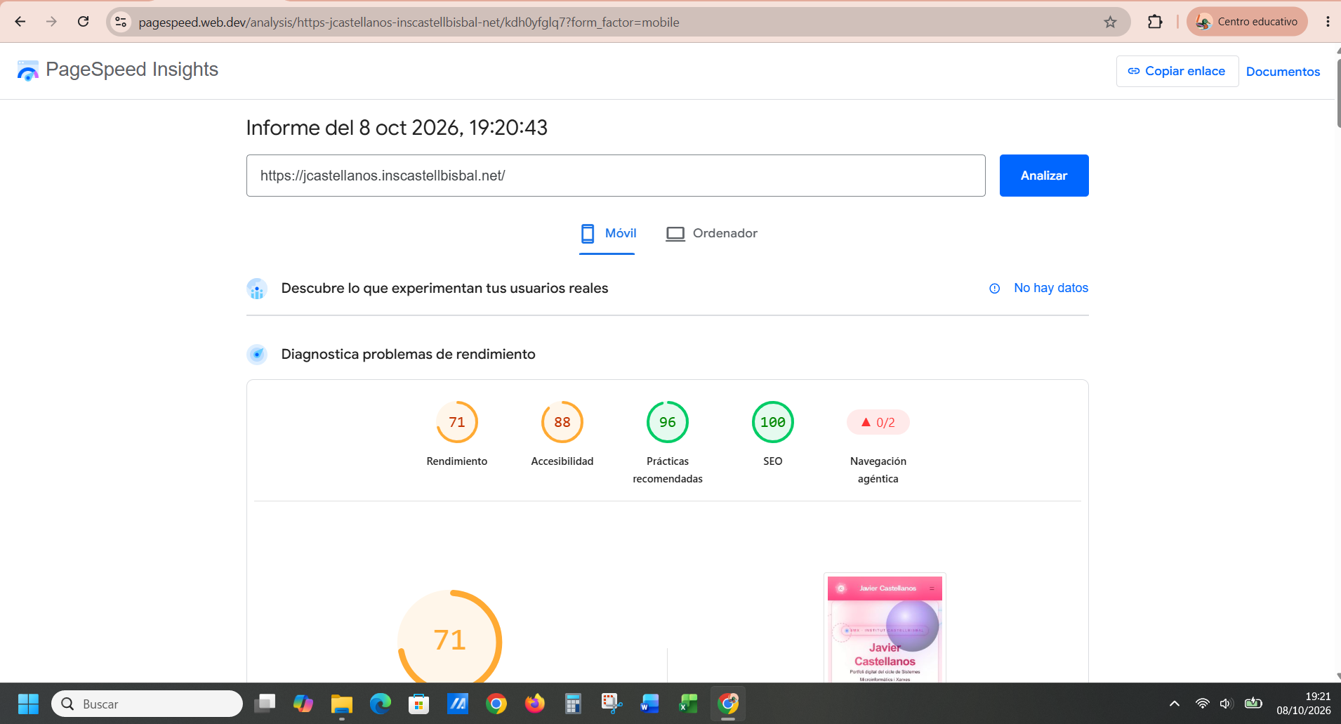1341x724 pixels.
Task: Click the Rendimiento label text
Action: click(x=457, y=461)
